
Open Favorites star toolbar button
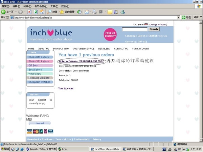(67, 12)
